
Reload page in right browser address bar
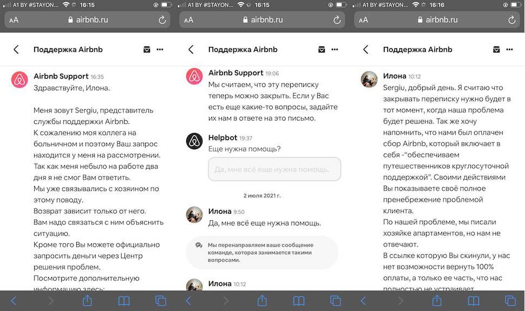click(x=511, y=20)
